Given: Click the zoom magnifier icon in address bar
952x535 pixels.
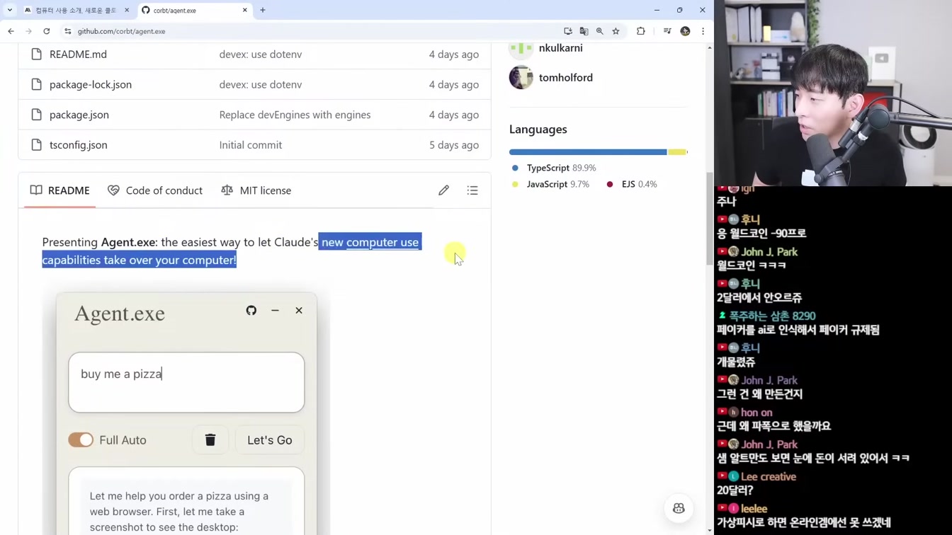Looking at the screenshot, I should 600,31.
